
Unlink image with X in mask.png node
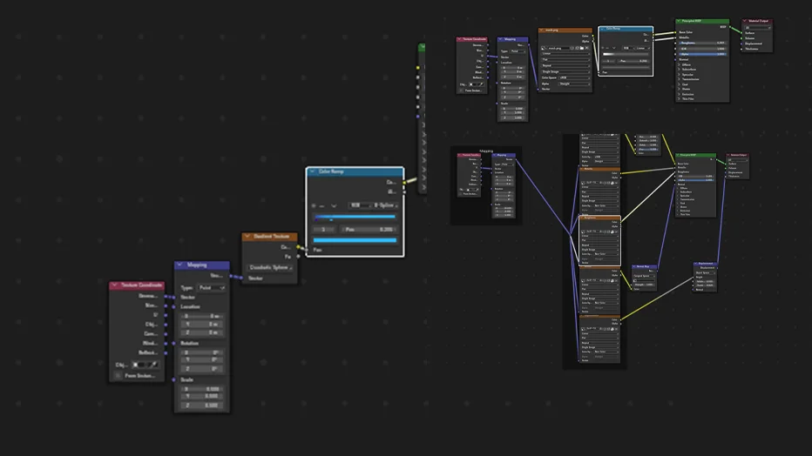coord(586,48)
